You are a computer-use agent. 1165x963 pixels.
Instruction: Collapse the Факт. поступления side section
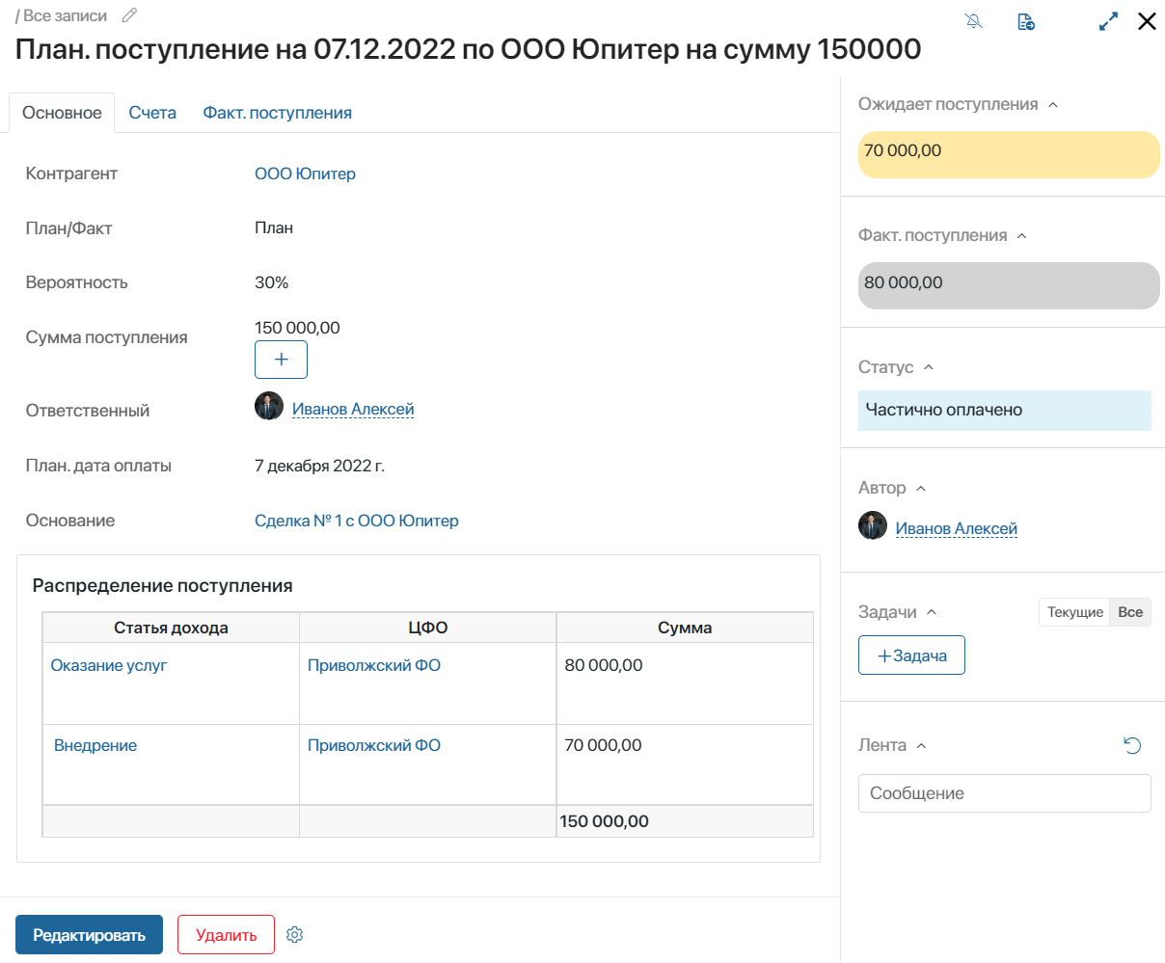point(1022,236)
